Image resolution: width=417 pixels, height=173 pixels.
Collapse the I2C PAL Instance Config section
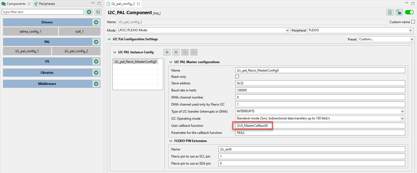[115, 52]
